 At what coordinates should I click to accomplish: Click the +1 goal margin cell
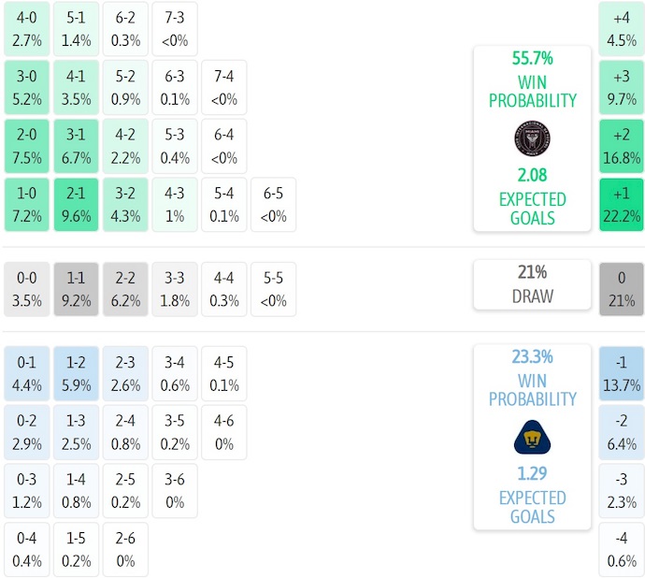pyautogui.click(x=622, y=205)
